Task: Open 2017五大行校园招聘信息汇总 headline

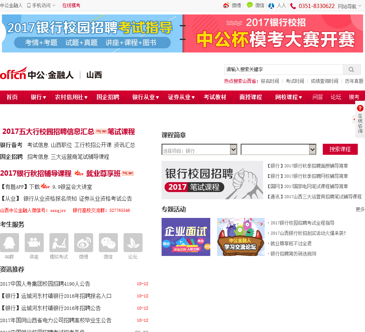Action: pyautogui.click(x=48, y=132)
